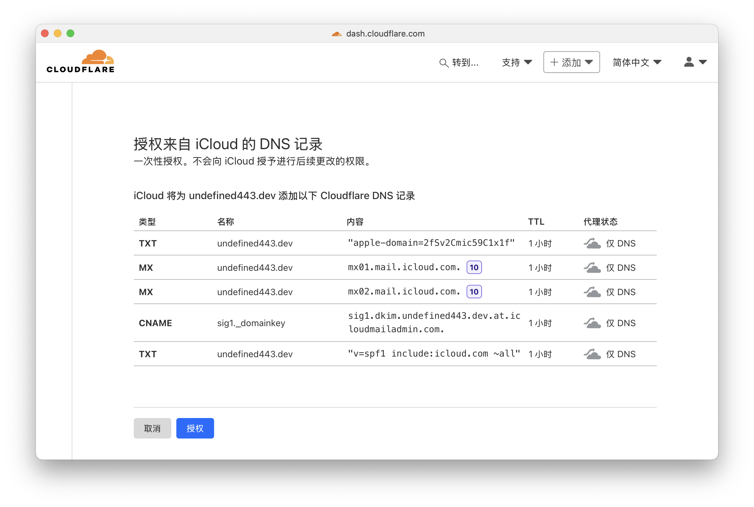The width and height of the screenshot is (754, 507).
Task: Click the search magnifier icon
Action: [444, 63]
